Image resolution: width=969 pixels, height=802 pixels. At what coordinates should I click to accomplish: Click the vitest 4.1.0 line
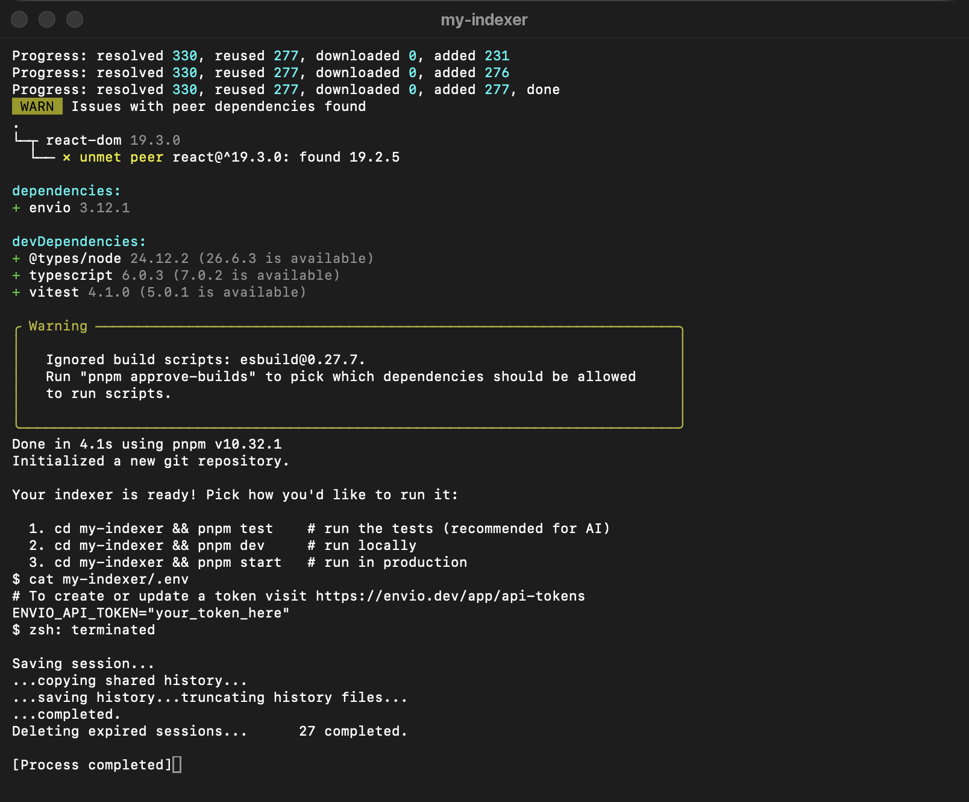[x=159, y=292]
